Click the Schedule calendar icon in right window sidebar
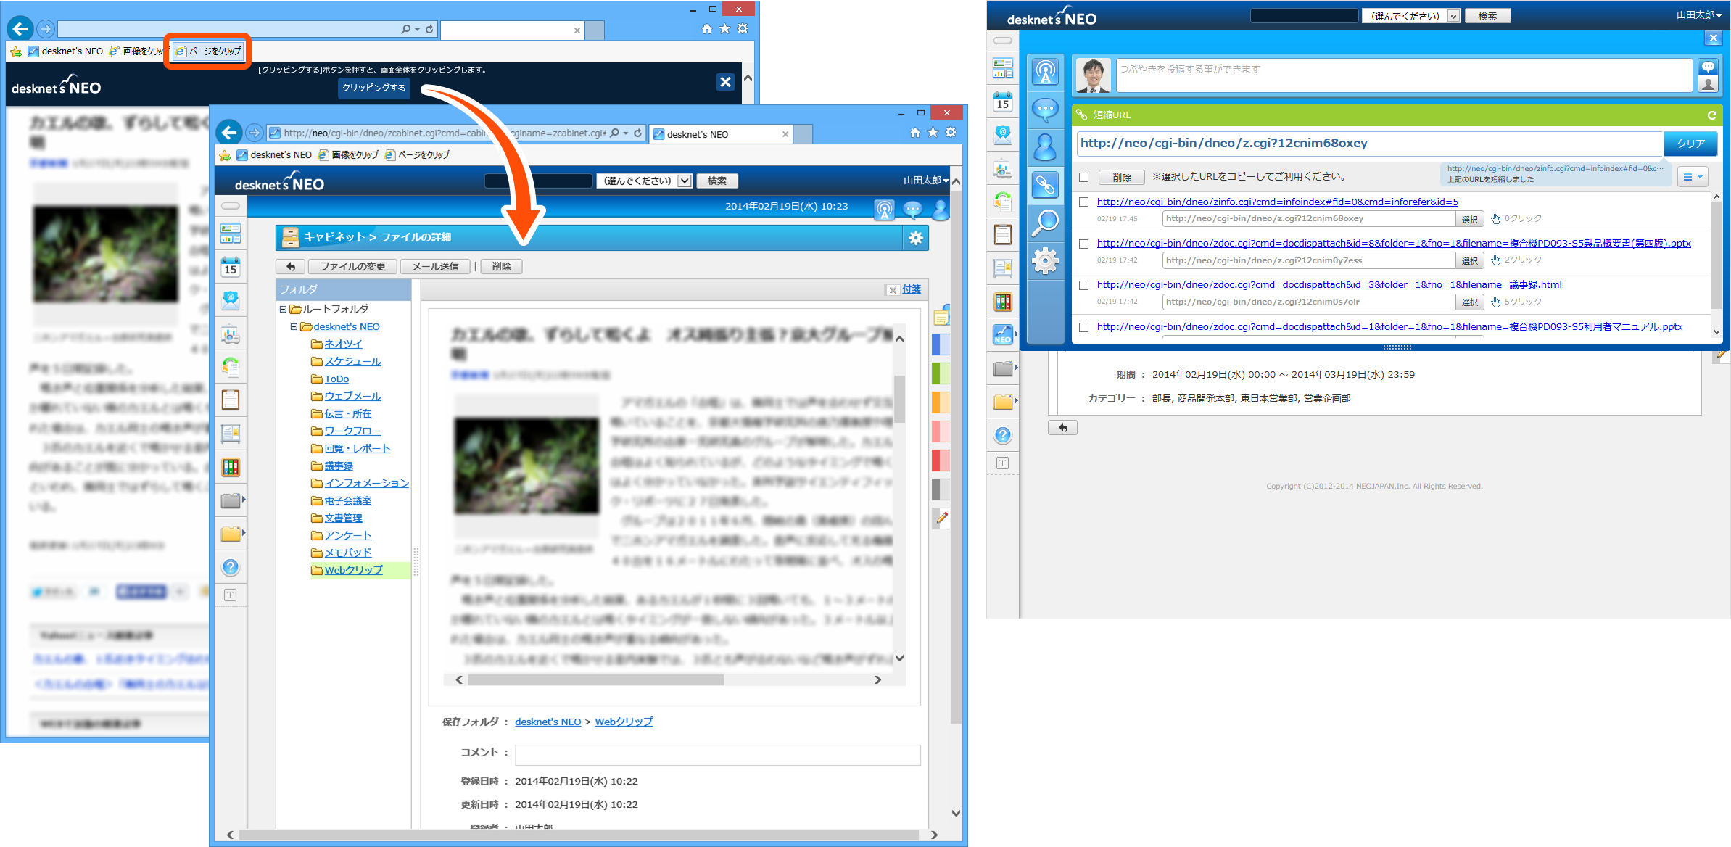The image size is (1731, 847). (1002, 102)
